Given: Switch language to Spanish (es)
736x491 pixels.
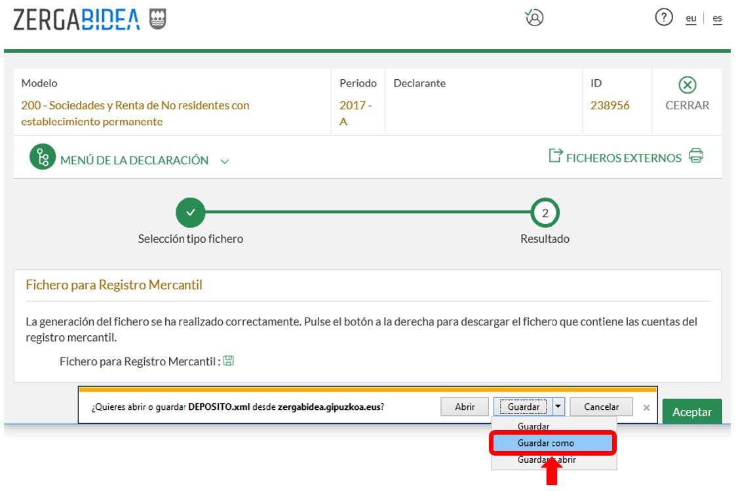Looking at the screenshot, I should click(717, 18).
